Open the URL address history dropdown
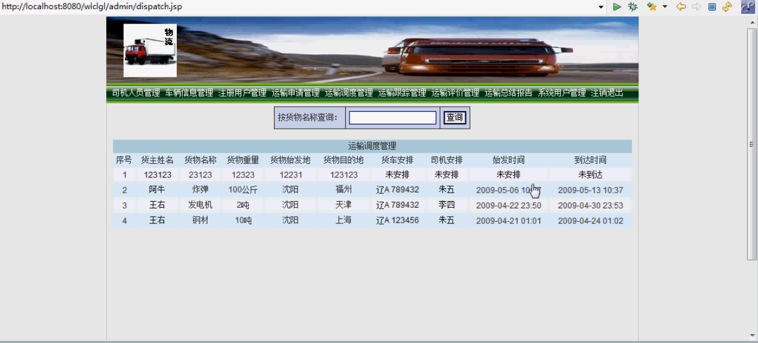 click(x=601, y=7)
